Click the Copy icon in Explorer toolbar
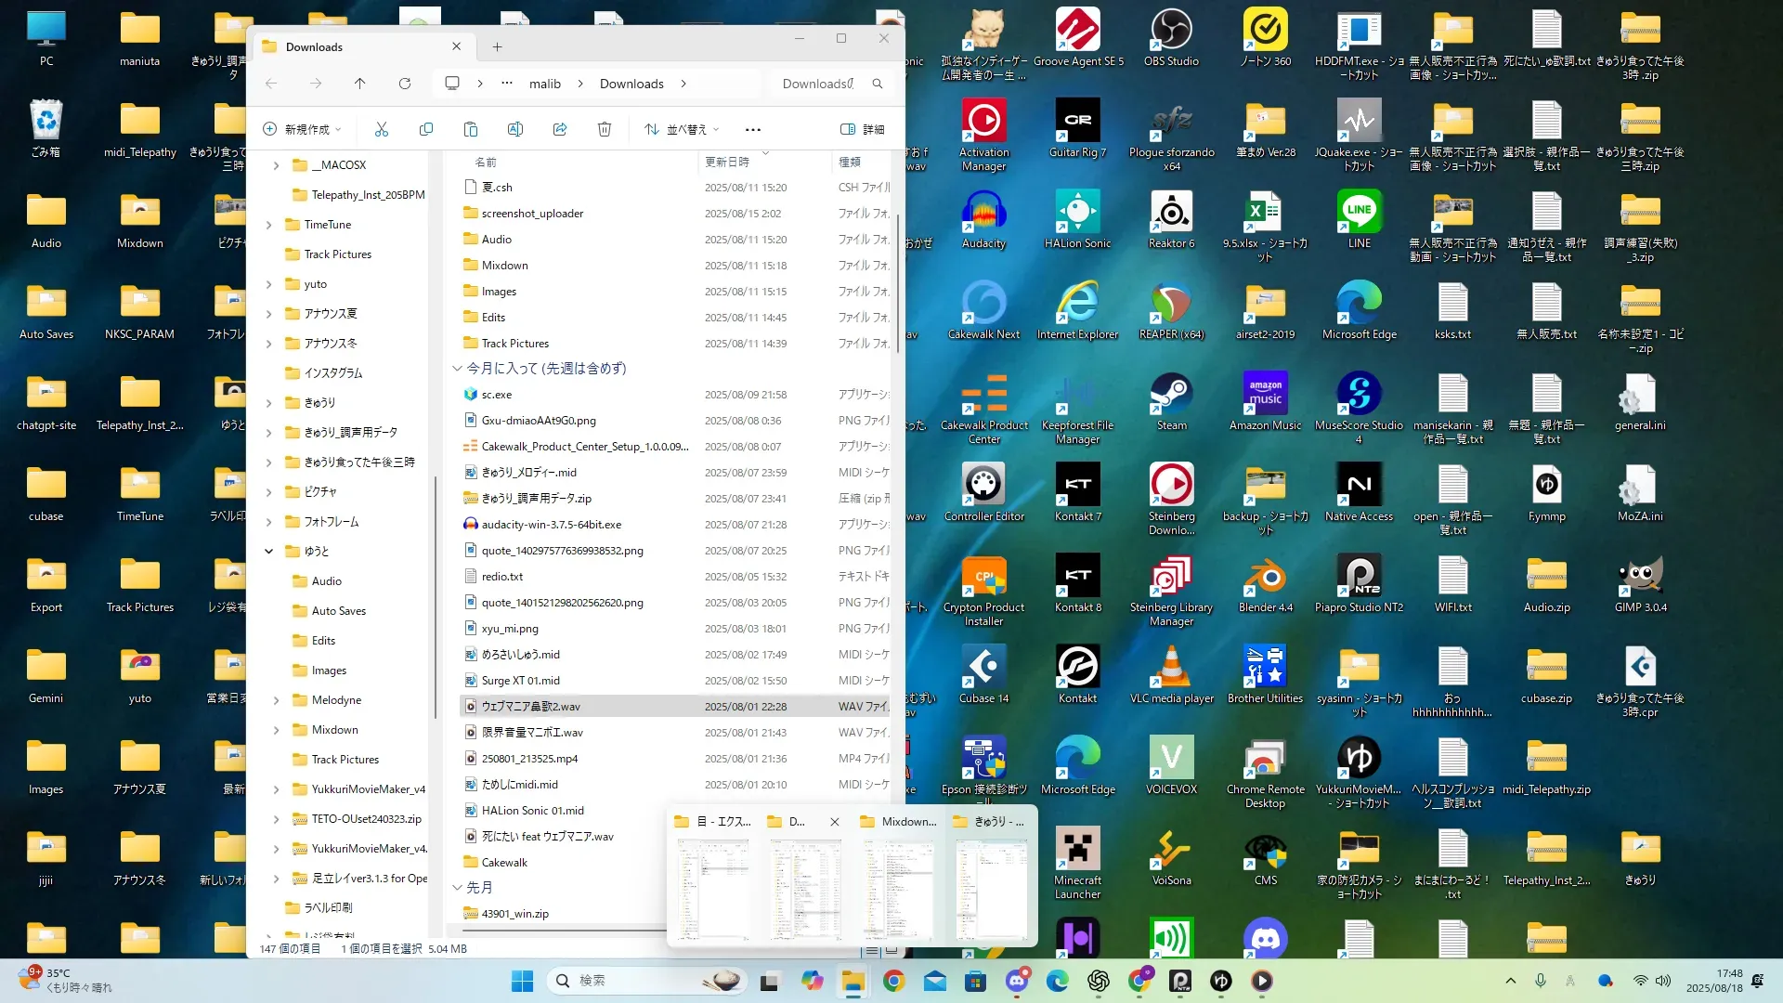Image resolution: width=1783 pixels, height=1003 pixels. coord(426,129)
